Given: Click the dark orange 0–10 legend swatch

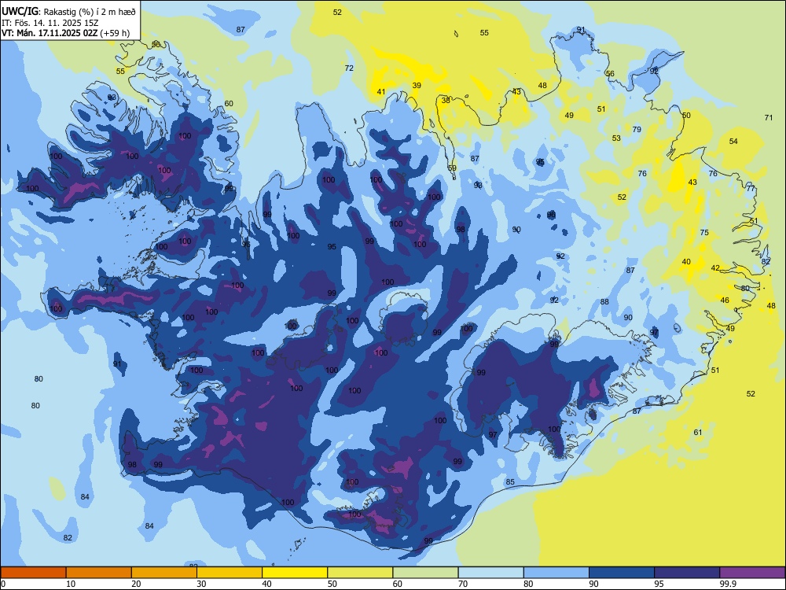Looking at the screenshot, I should coord(33,573).
